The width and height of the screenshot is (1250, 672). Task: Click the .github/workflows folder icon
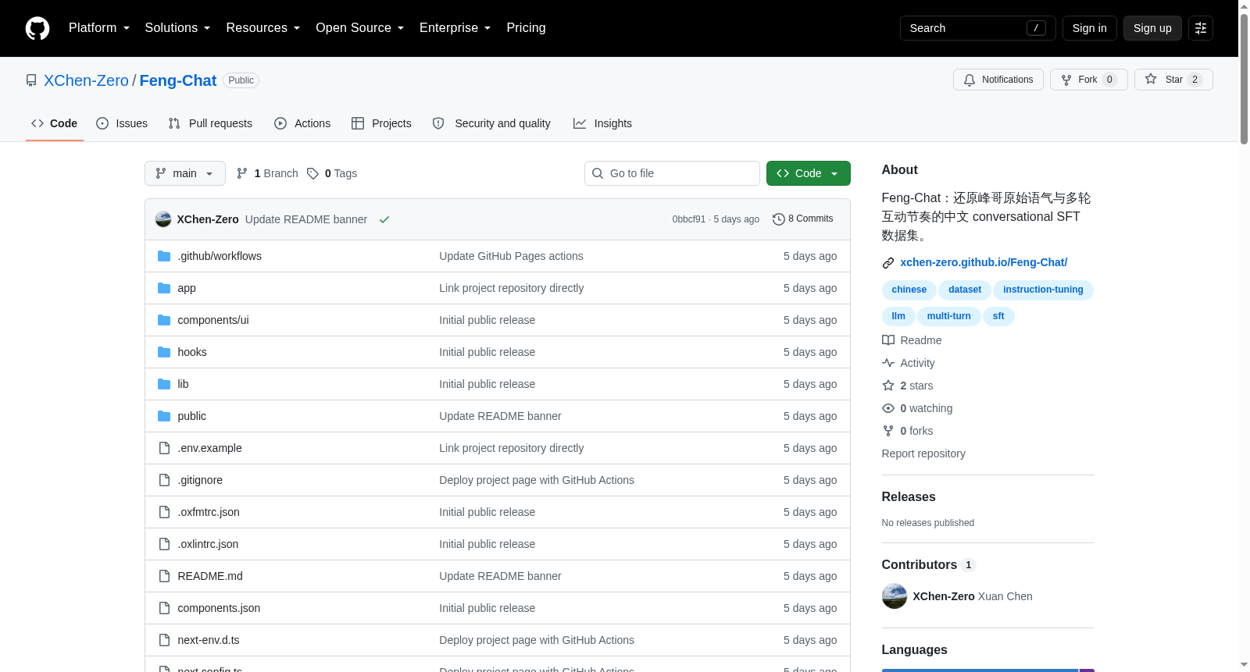(164, 256)
